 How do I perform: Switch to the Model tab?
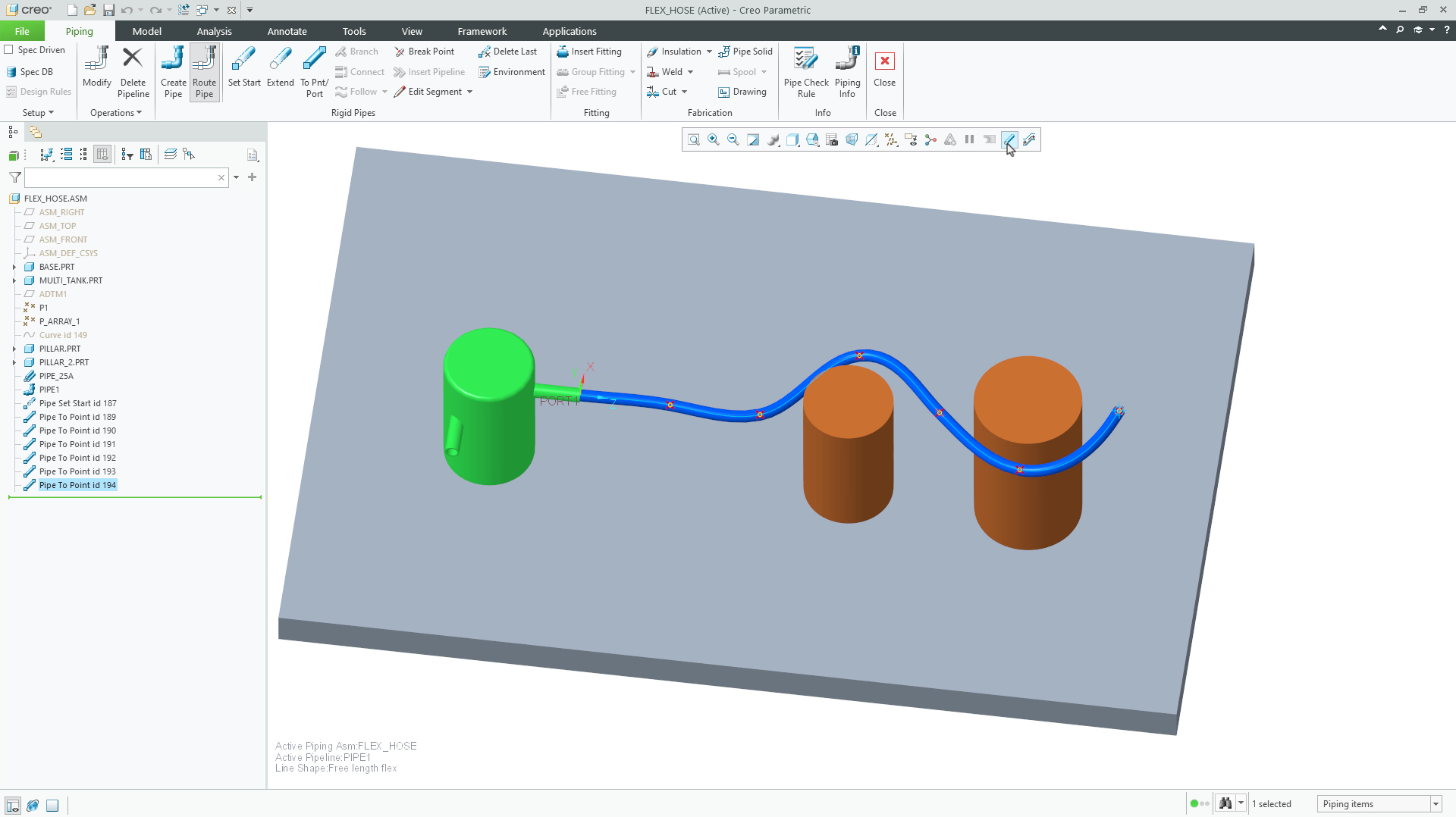point(146,31)
